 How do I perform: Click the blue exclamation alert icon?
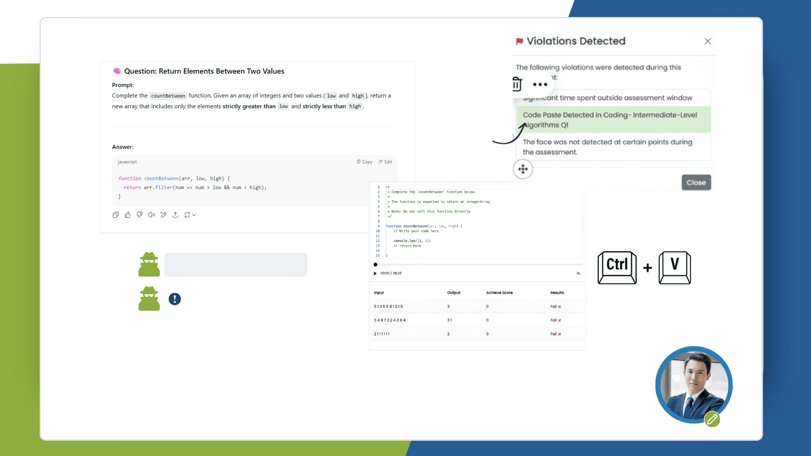[x=174, y=299]
